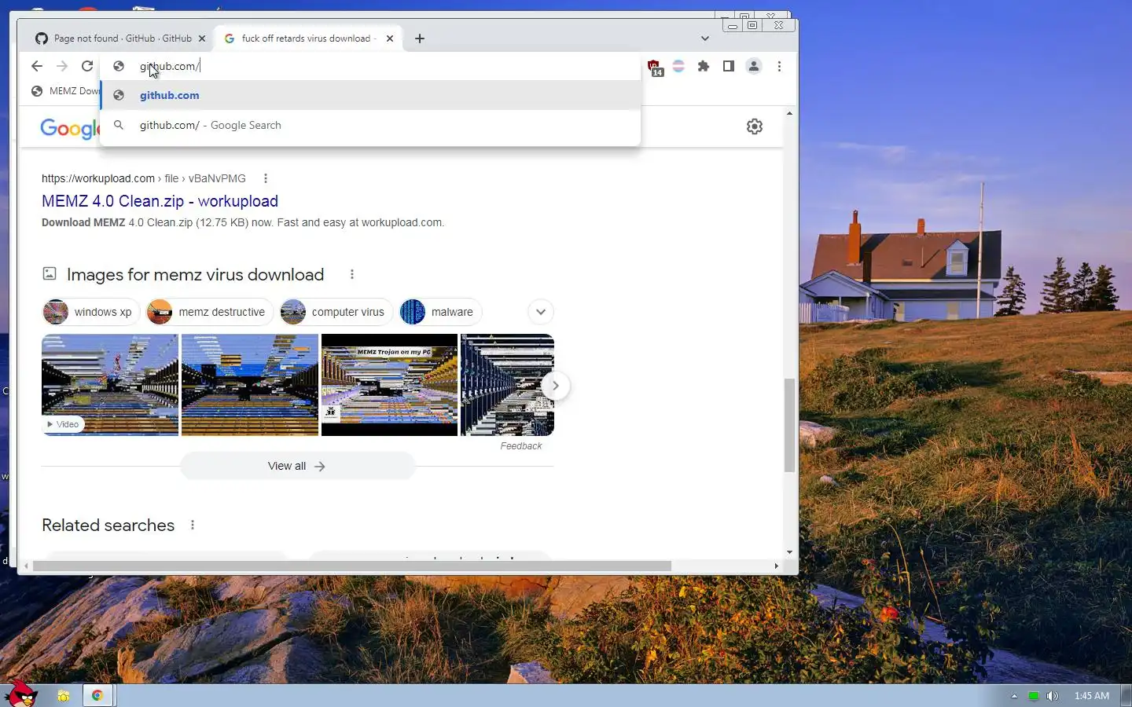Click the page scroll up arrow

pos(789,114)
